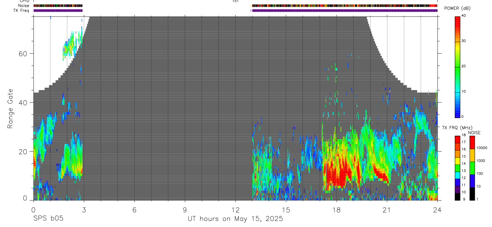The width and height of the screenshot is (492, 227).
Task: Click the 40 label on the power scale
Action: pyautogui.click(x=464, y=16)
